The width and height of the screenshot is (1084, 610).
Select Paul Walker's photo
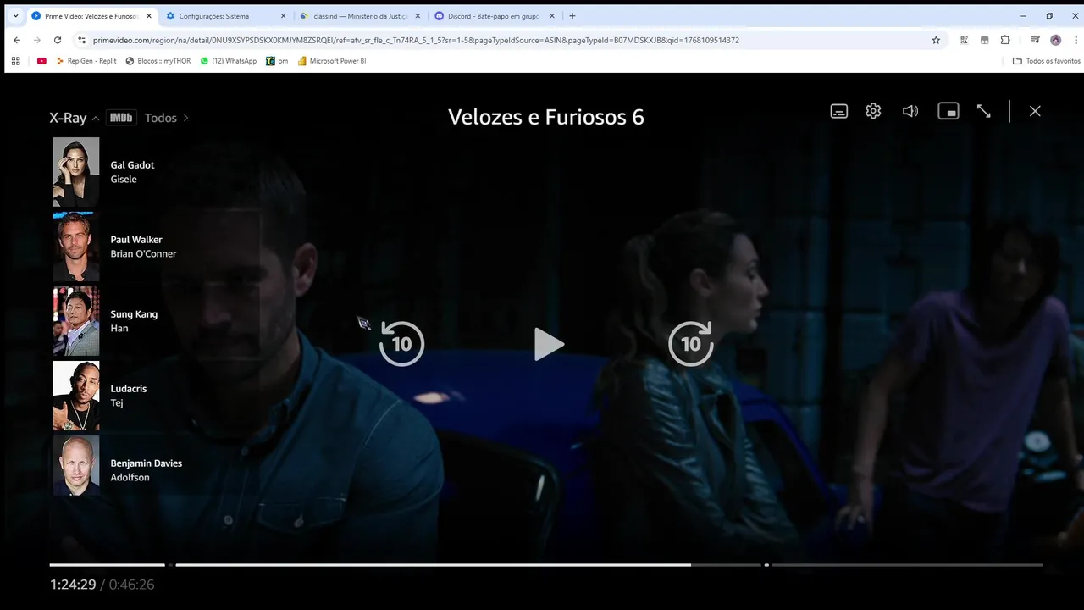(76, 247)
